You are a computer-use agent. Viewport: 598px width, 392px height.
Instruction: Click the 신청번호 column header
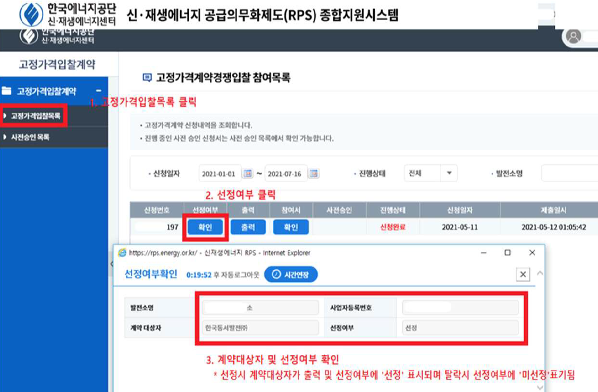click(x=157, y=210)
